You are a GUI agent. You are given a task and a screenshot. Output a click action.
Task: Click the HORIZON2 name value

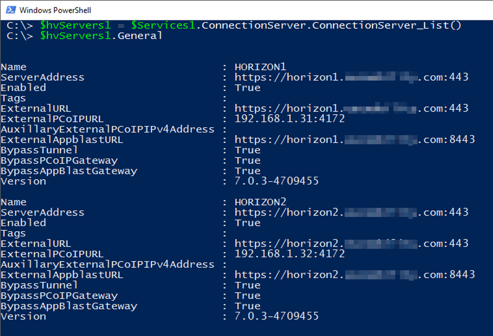(x=260, y=202)
